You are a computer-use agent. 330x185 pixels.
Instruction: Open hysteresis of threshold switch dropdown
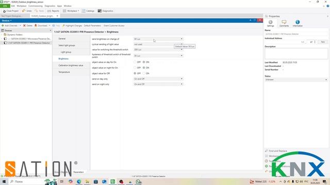pos(158,55)
